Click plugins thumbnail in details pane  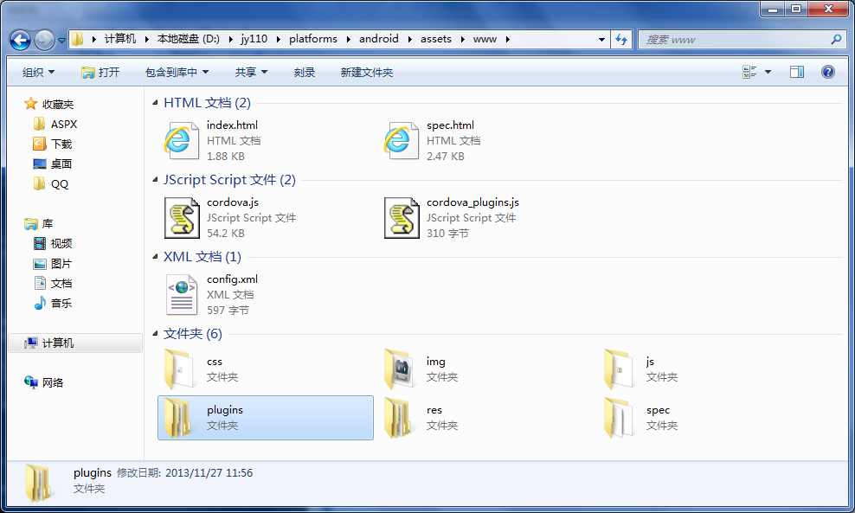click(39, 483)
